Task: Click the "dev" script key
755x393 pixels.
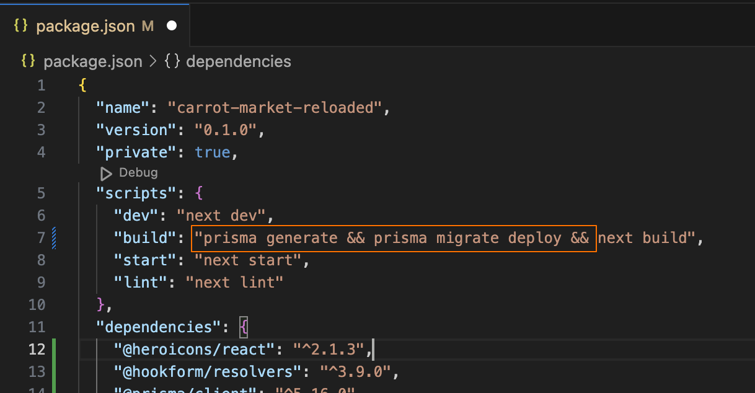Action: [136, 216]
